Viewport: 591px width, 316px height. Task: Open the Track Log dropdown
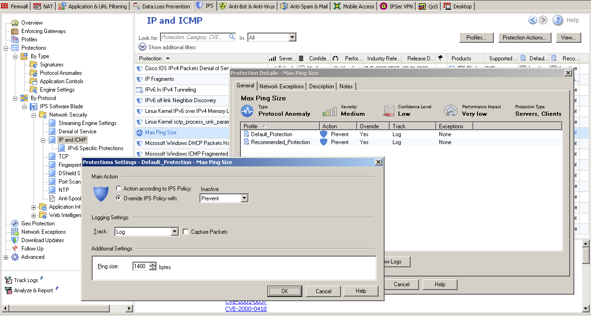[174, 231]
